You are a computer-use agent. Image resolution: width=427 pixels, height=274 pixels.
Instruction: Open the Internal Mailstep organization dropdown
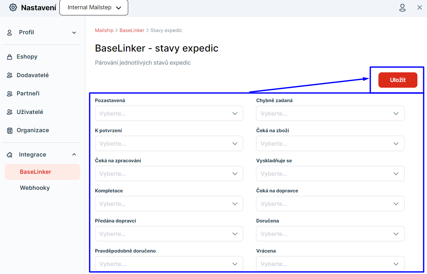[x=94, y=8]
